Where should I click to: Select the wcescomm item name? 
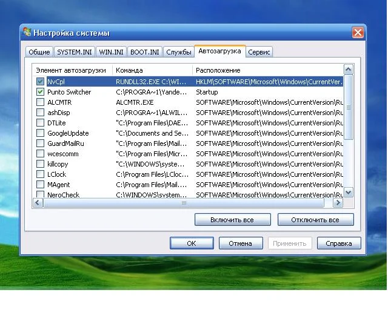click(63, 154)
